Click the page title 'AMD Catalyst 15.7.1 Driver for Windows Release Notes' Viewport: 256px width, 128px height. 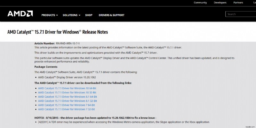(x=58, y=32)
